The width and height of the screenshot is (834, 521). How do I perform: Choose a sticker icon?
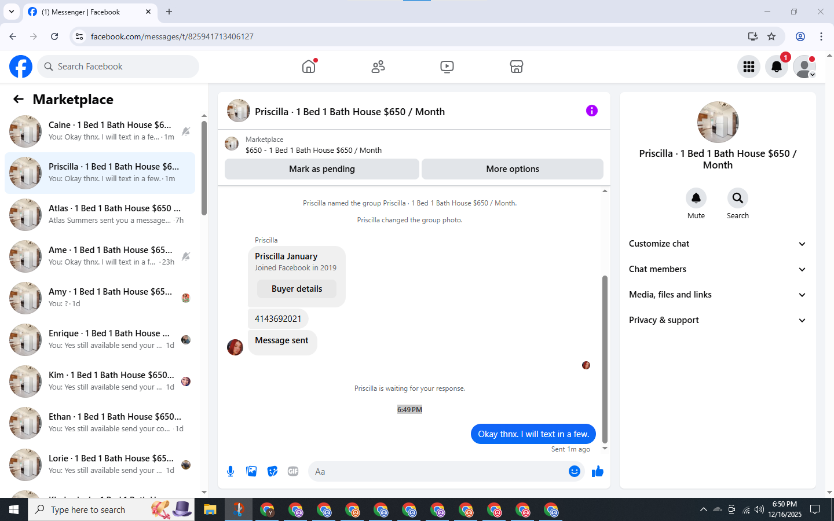tap(272, 471)
